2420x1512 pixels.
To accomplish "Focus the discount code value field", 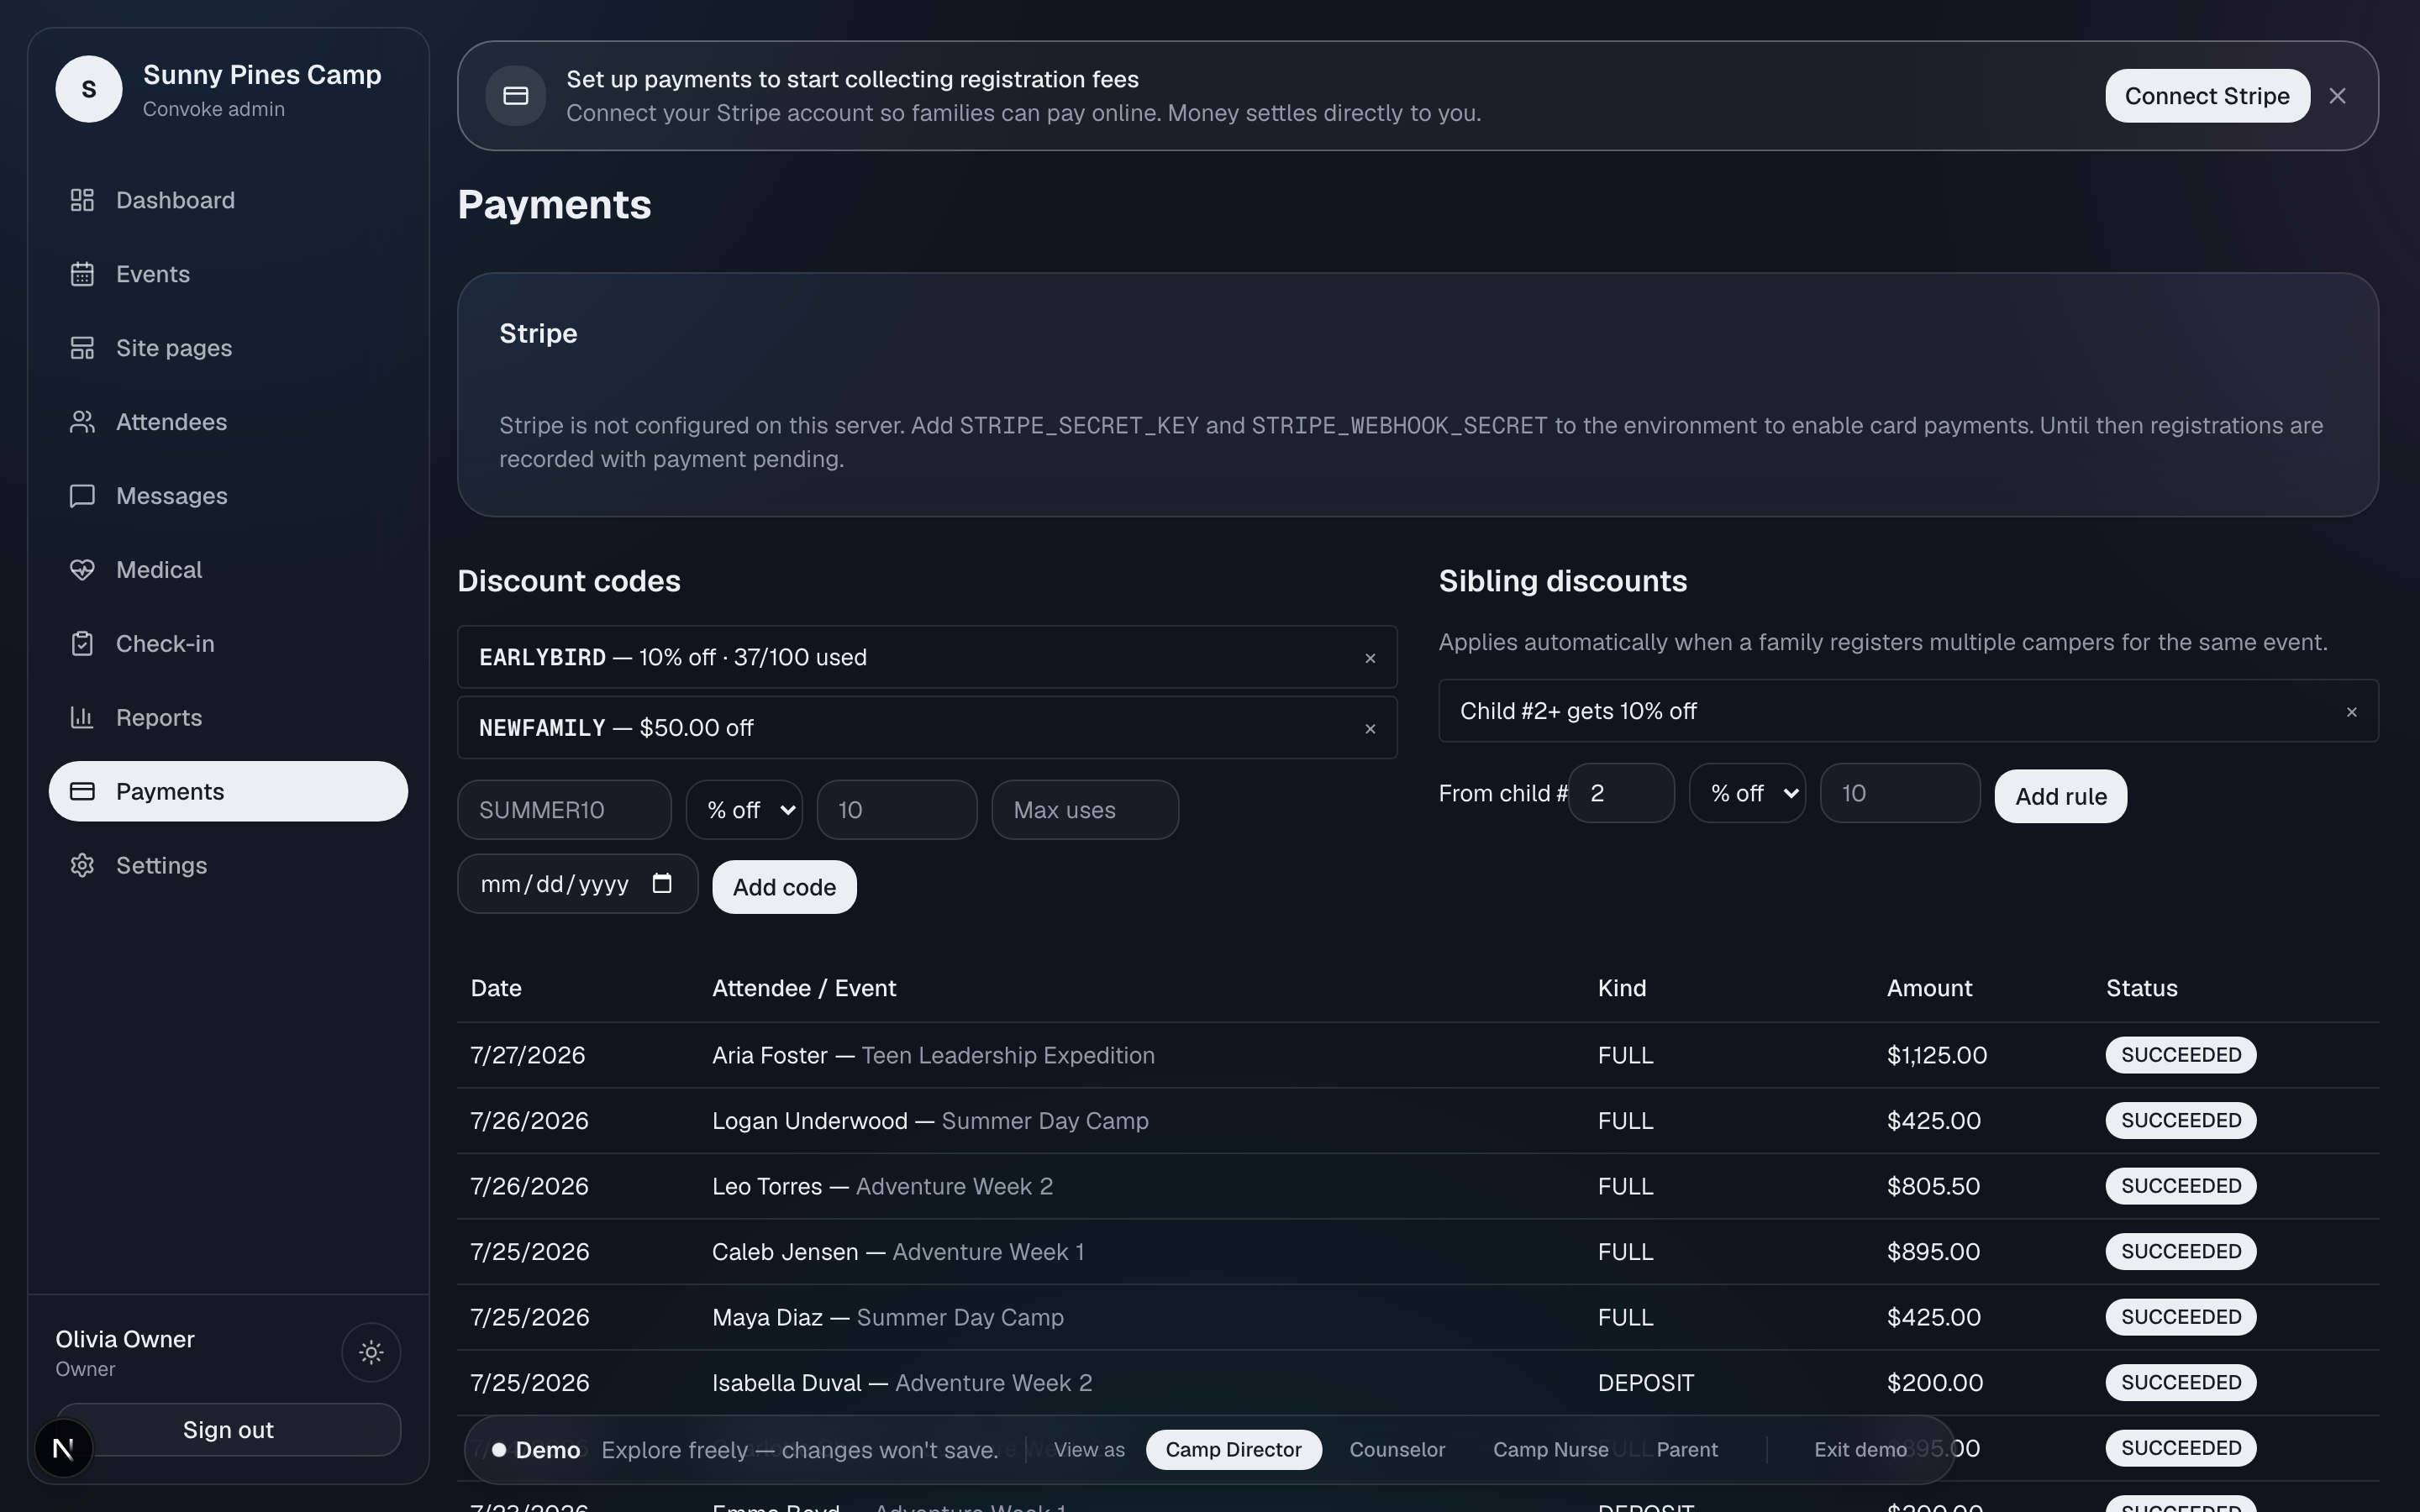I will coord(897,810).
